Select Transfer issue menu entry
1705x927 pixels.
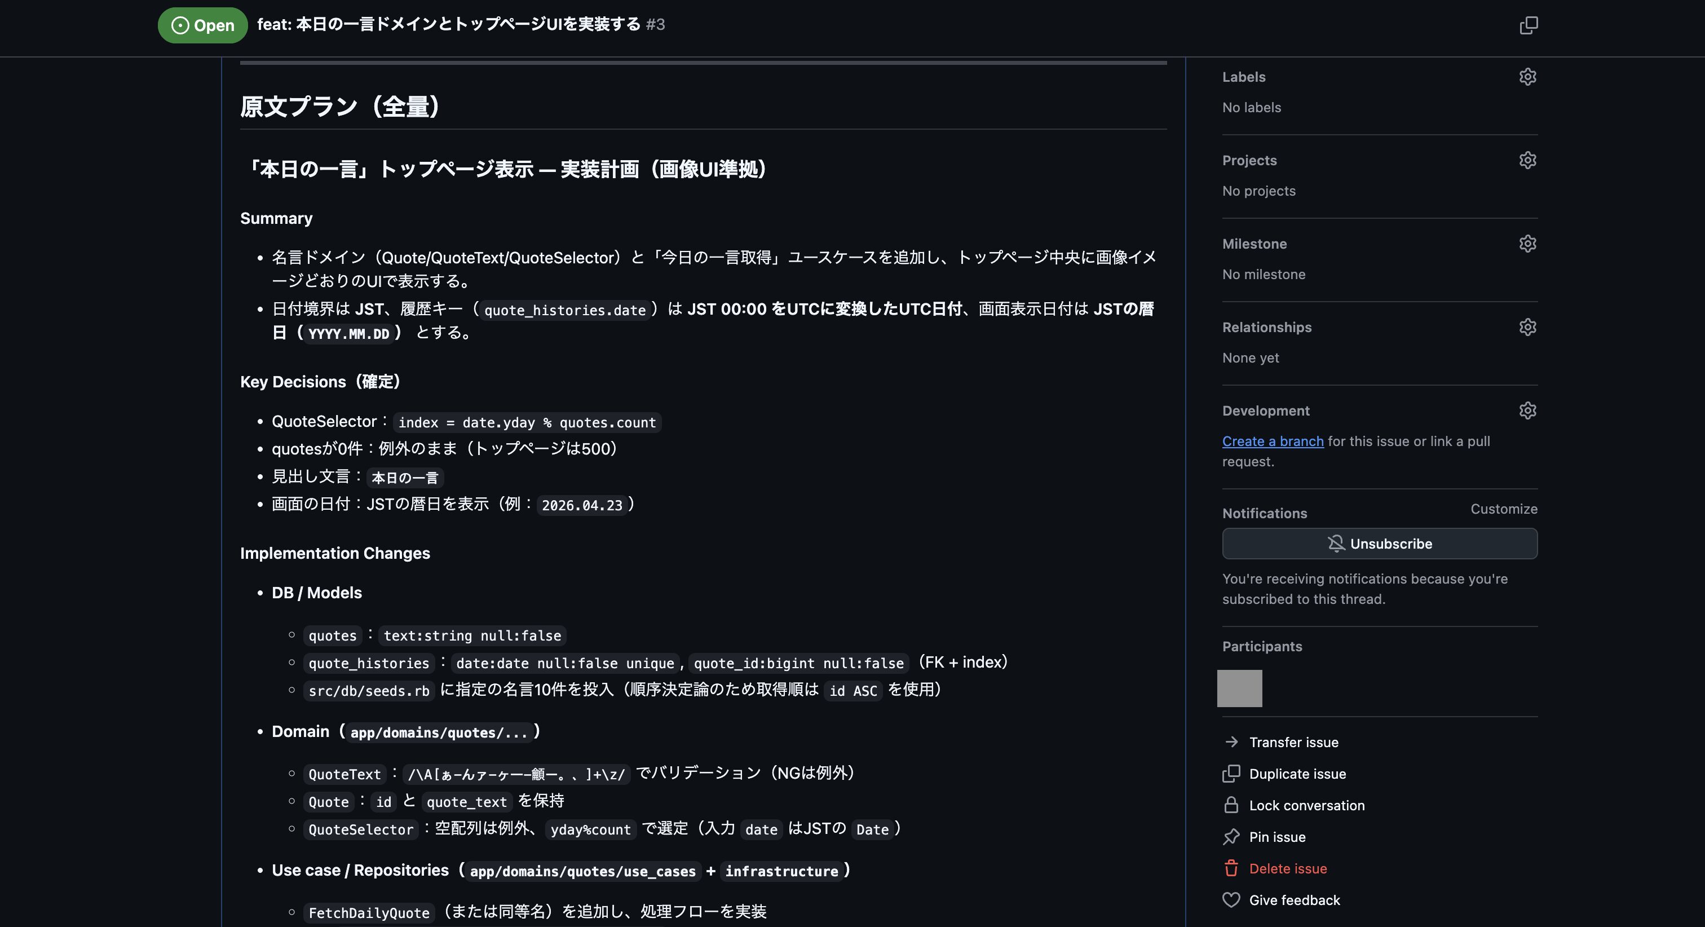pyautogui.click(x=1293, y=742)
